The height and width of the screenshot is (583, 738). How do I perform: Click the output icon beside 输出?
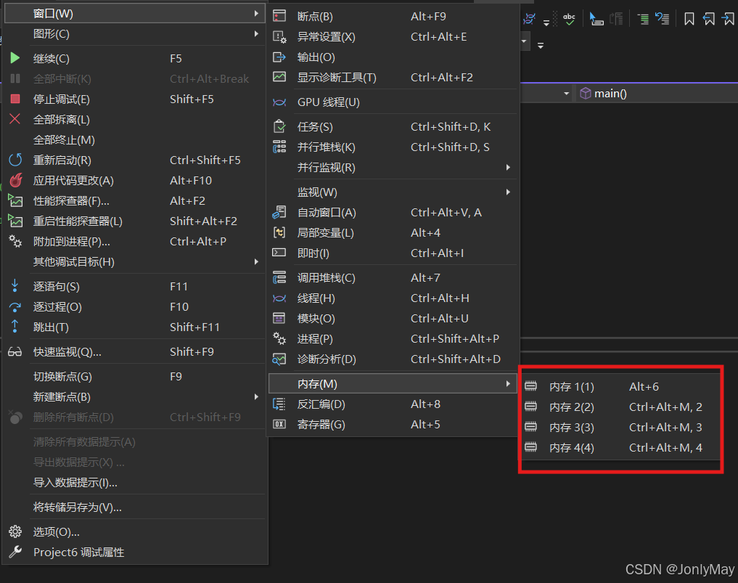pos(279,57)
